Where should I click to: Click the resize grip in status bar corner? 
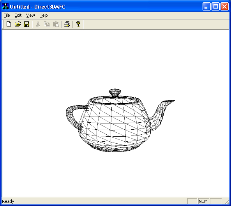coord(227,201)
